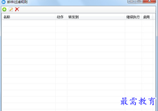The height and width of the screenshot is (111, 158).
Task: Minimize the 邮件过滤规则 window
Action: coord(131,1)
